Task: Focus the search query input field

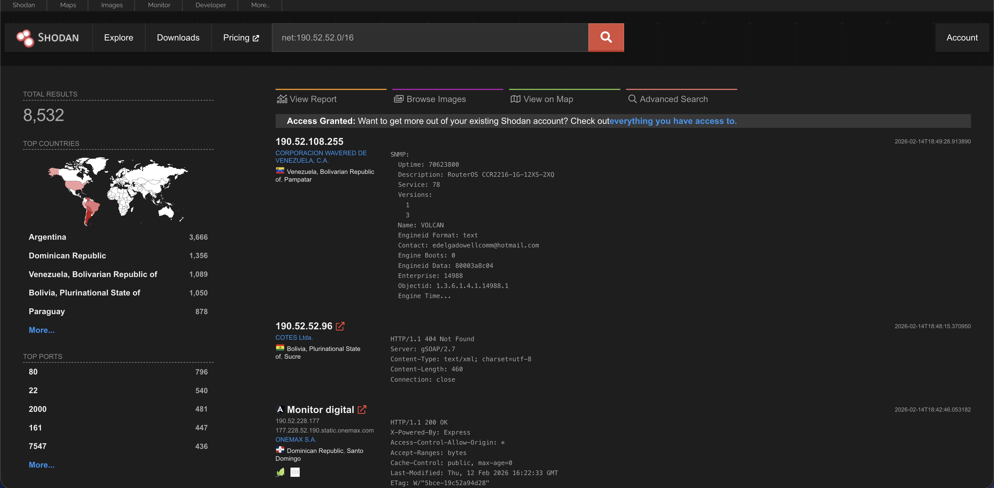Action: coord(430,37)
